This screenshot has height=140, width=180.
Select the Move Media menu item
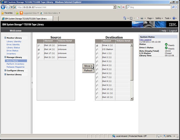[x=16, y=61]
